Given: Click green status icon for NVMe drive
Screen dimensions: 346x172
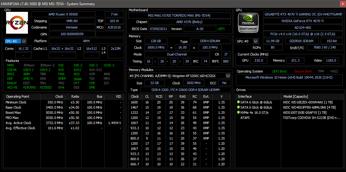Looking at the screenshot, I should (238, 112).
